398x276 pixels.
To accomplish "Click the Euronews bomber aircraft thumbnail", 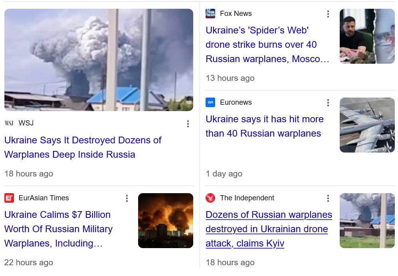I will [367, 125].
